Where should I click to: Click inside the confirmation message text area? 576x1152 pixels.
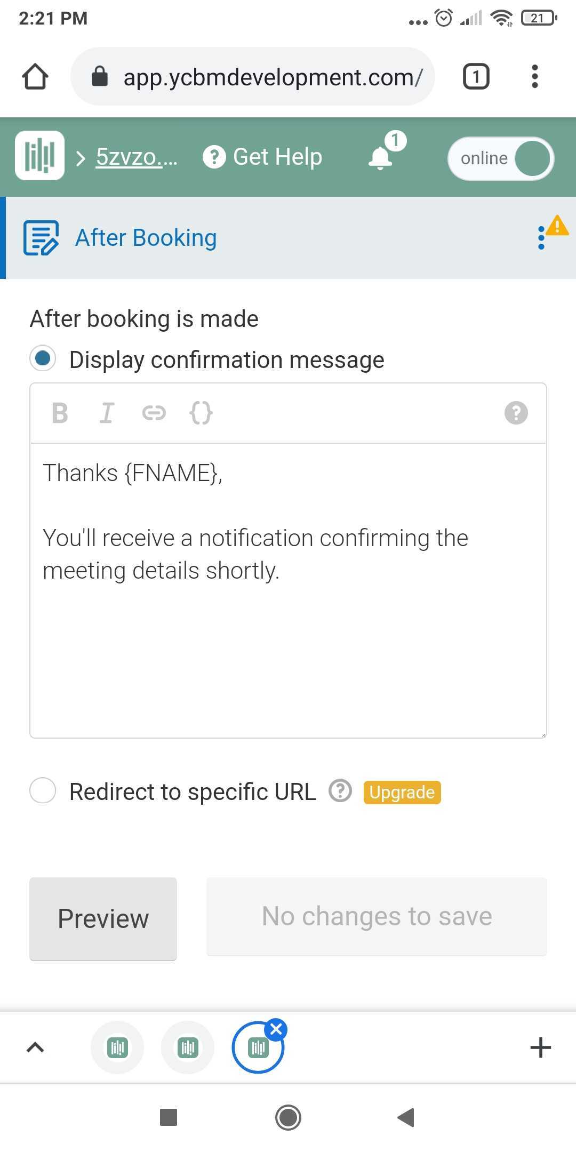coord(288,590)
